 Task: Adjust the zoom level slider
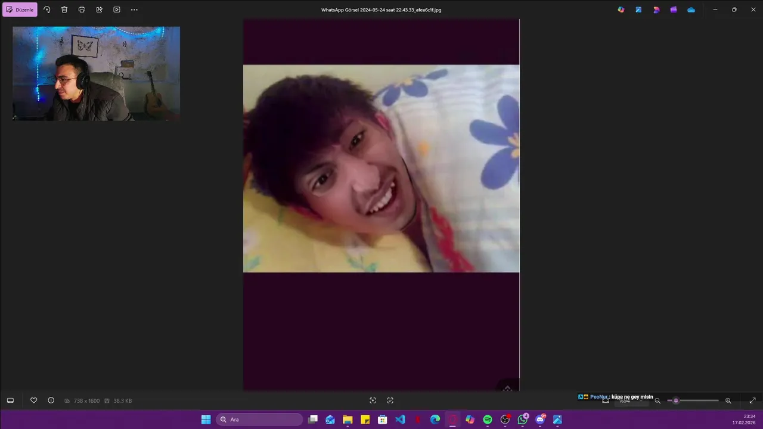click(693, 400)
